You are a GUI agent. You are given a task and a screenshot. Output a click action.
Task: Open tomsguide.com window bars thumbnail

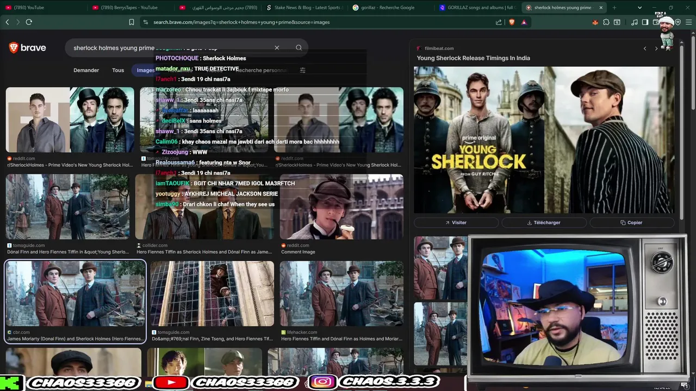(x=212, y=294)
